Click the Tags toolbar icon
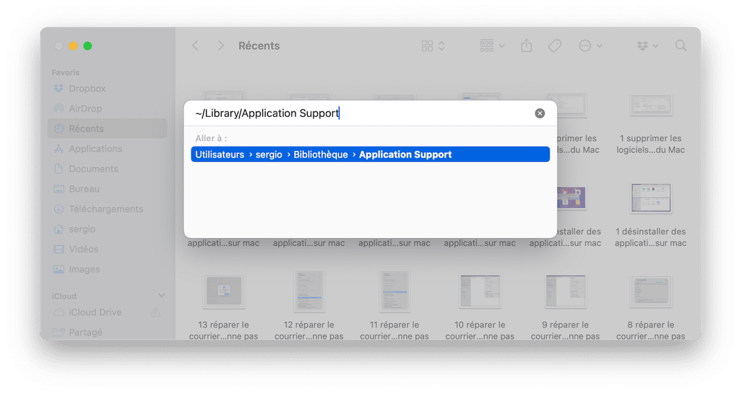Screen dimensions: 741x393 (555, 46)
